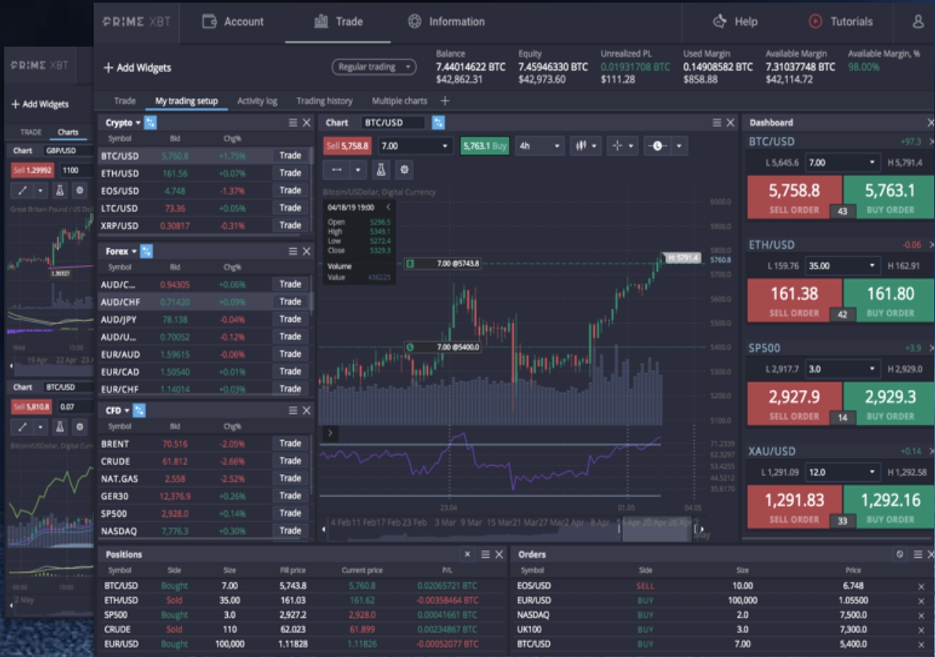Click Add Widgets in the front window
This screenshot has width=935, height=657.
(x=137, y=67)
